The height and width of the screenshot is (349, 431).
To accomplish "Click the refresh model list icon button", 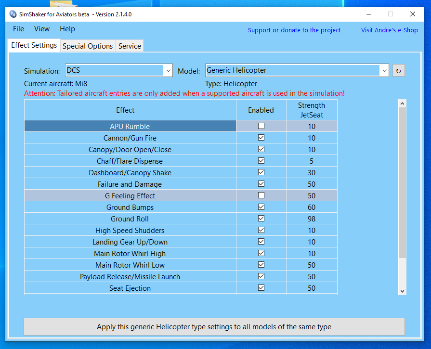I will coord(398,71).
